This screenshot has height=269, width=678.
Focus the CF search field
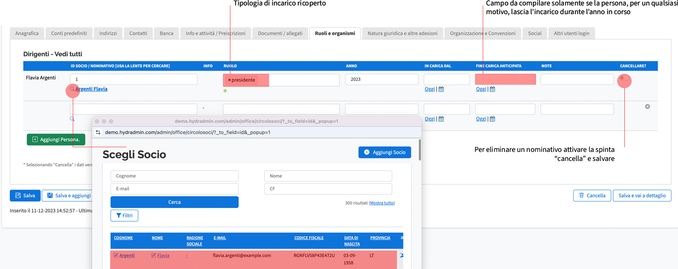coord(328,189)
